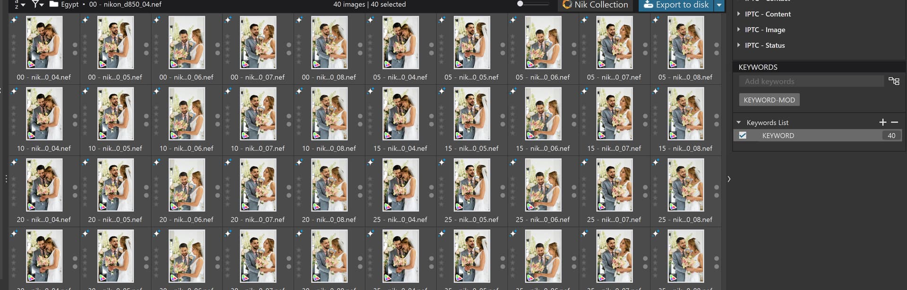The image size is (907, 290).
Task: Expand IPTC - Content section
Action: click(739, 14)
